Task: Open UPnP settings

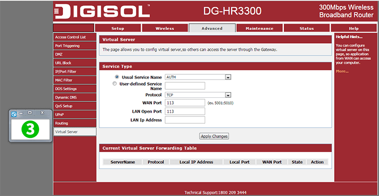Action: (74, 114)
